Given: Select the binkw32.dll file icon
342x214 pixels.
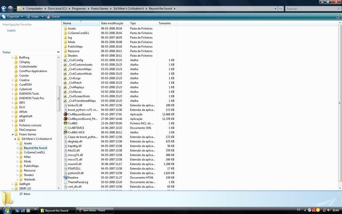Looking at the screenshot, I should (x=65, y=105).
